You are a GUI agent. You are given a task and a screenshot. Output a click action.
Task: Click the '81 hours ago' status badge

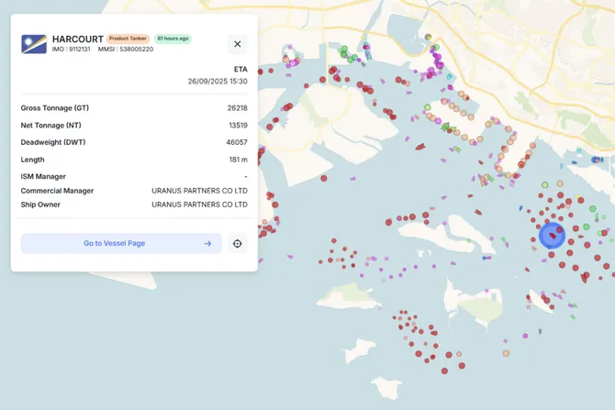click(173, 39)
